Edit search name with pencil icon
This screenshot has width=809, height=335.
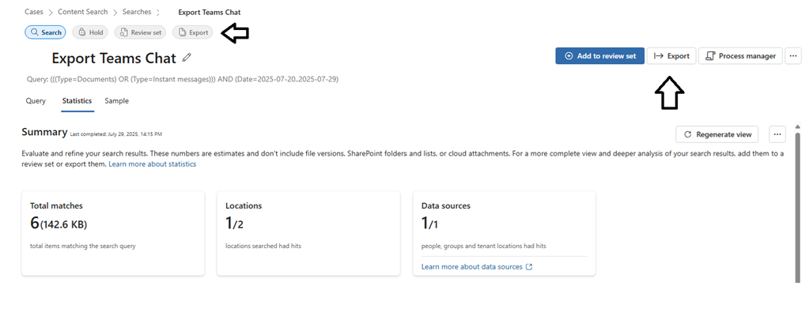pos(187,57)
